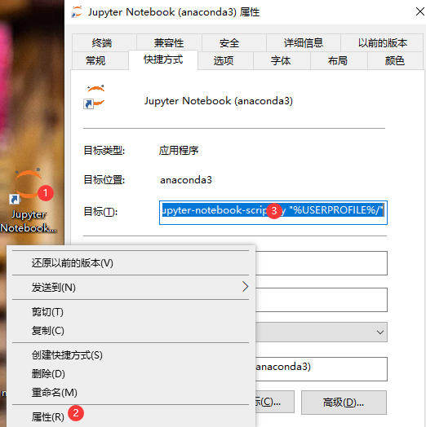The height and width of the screenshot is (427, 426).
Task: Choose 剪切(T) from the context menu
Action: (x=131, y=312)
